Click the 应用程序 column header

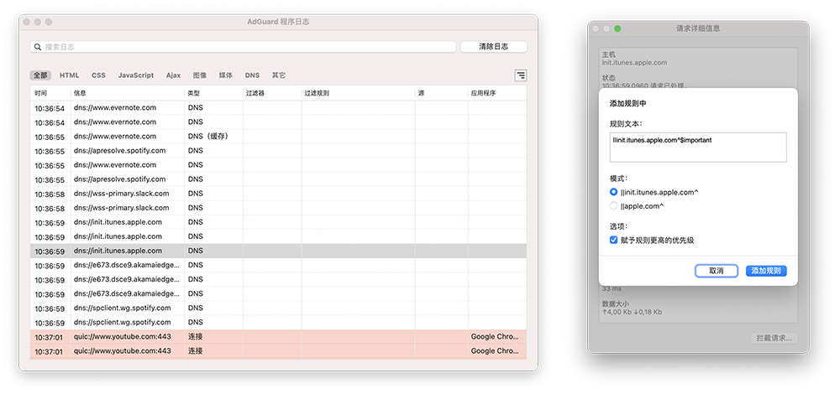[497, 93]
